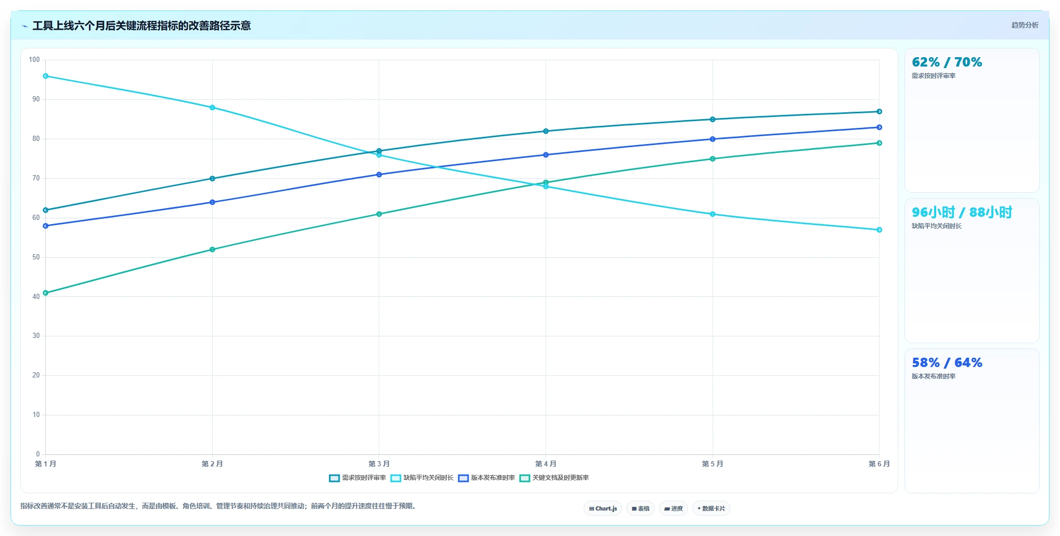Click the 第 4 月 x-axis label
The width and height of the screenshot is (1060, 536).
click(x=546, y=464)
